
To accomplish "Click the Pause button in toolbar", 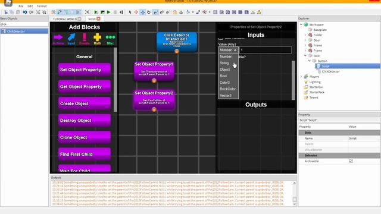I will 115,12.
